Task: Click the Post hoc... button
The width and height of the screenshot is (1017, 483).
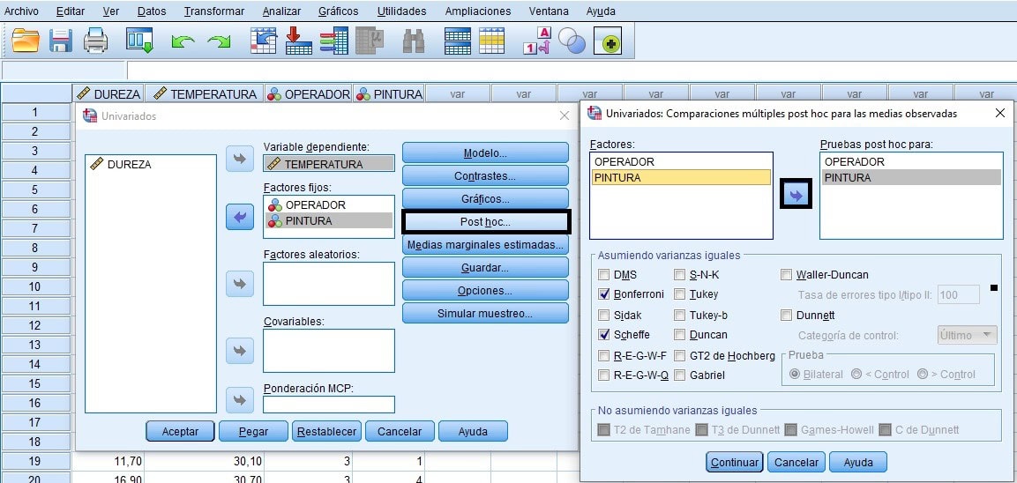Action: (486, 222)
